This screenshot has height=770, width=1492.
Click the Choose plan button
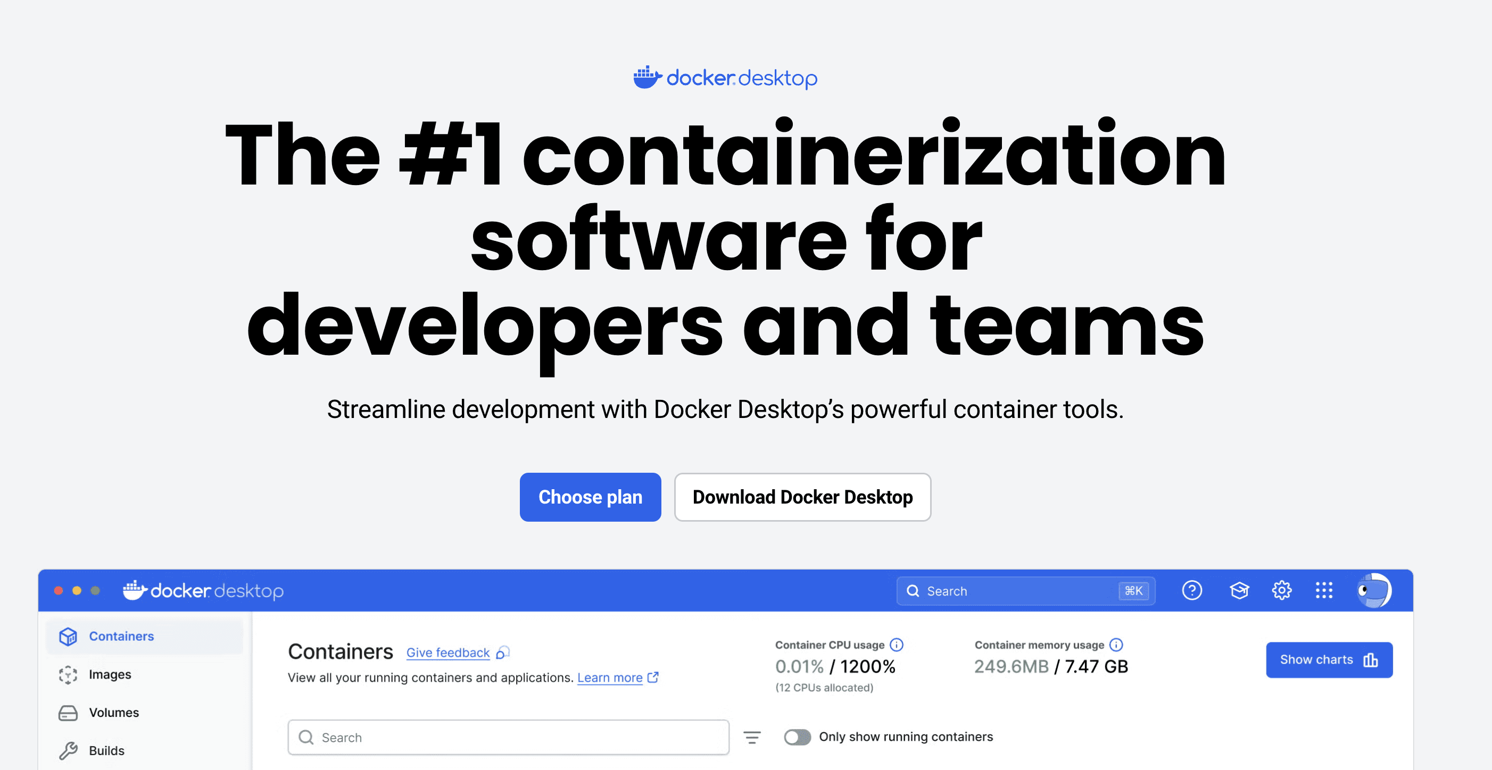590,497
